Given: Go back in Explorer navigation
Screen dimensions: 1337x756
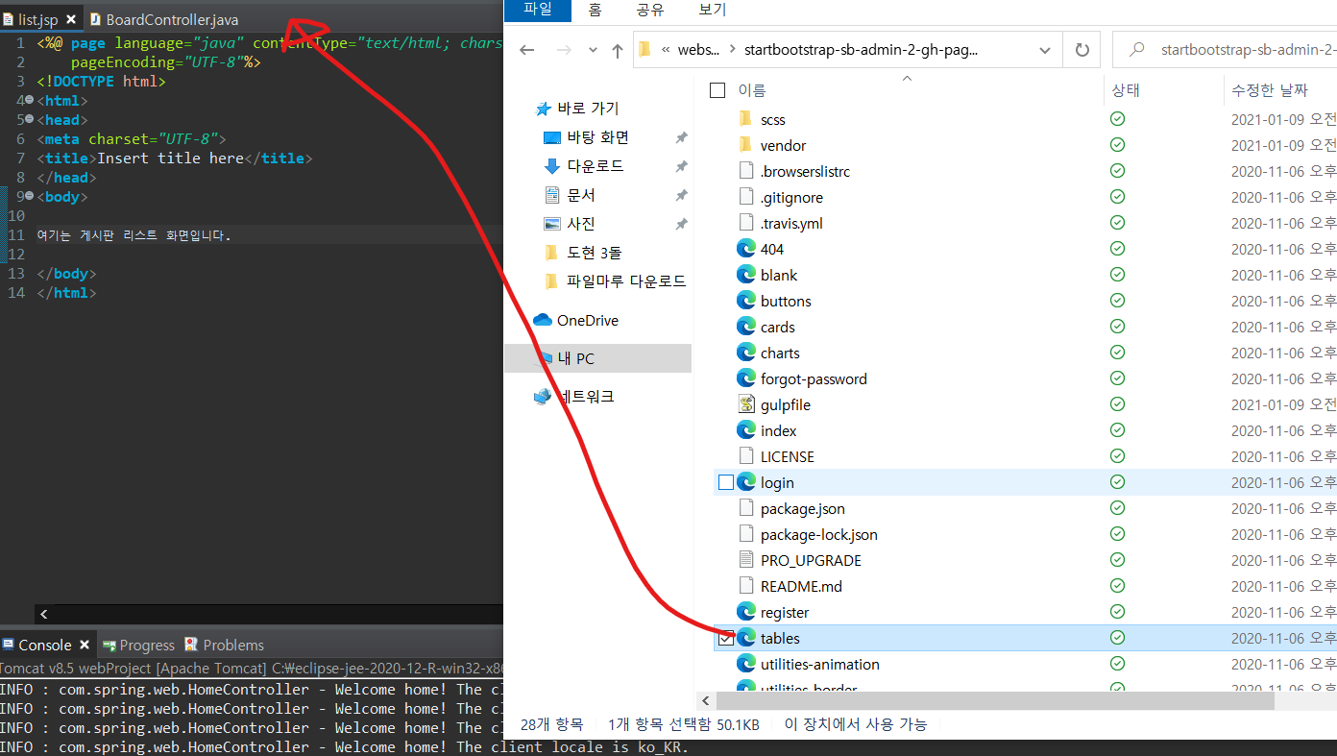Looking at the screenshot, I should pyautogui.click(x=527, y=50).
